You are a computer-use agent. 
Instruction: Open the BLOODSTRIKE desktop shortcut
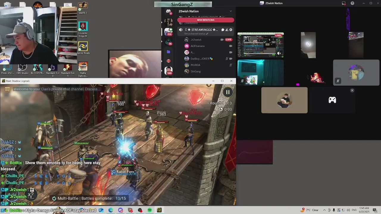pos(38,69)
